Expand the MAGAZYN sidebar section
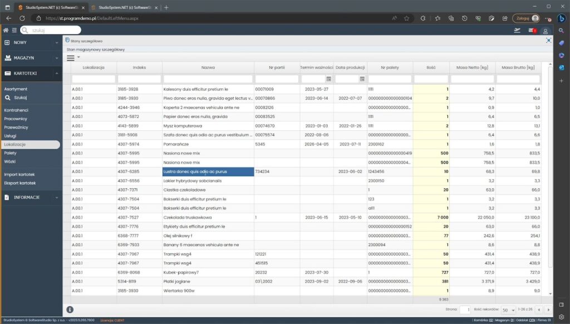Viewport: 570px width, 324px height. [31, 58]
